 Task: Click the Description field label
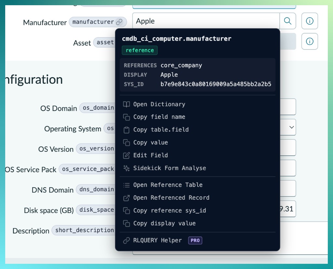pyautogui.click(x=31, y=231)
